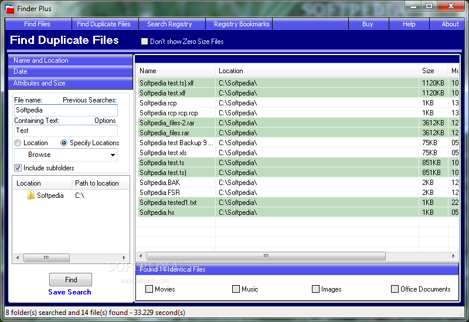Screen dimensions: 469x322
Task: Click Path to location column header
Action: 100,183
